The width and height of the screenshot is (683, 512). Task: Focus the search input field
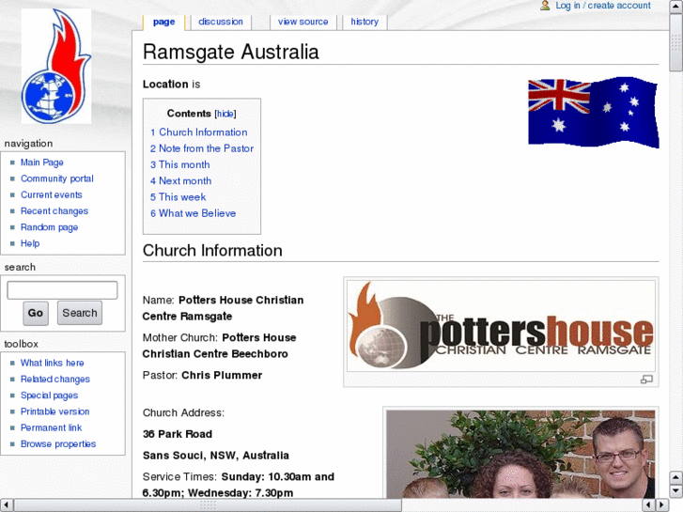62,290
